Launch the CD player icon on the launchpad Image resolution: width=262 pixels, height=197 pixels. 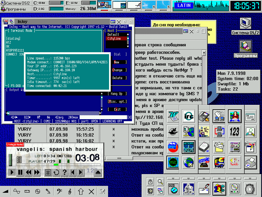click(x=234, y=189)
